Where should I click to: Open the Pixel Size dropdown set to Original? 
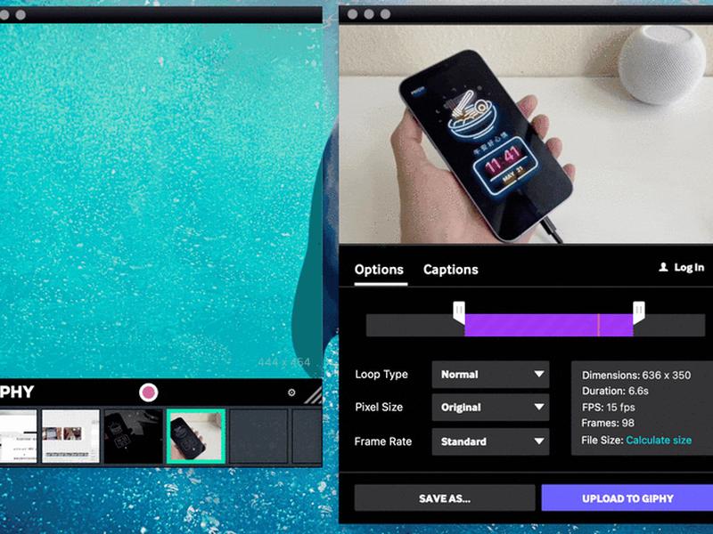(x=491, y=408)
